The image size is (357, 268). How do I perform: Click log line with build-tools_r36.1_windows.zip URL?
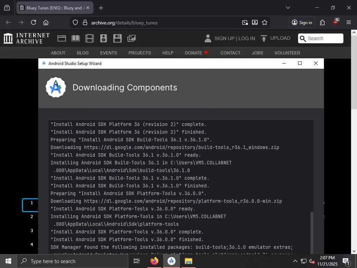pyautogui.click(x=165, y=148)
